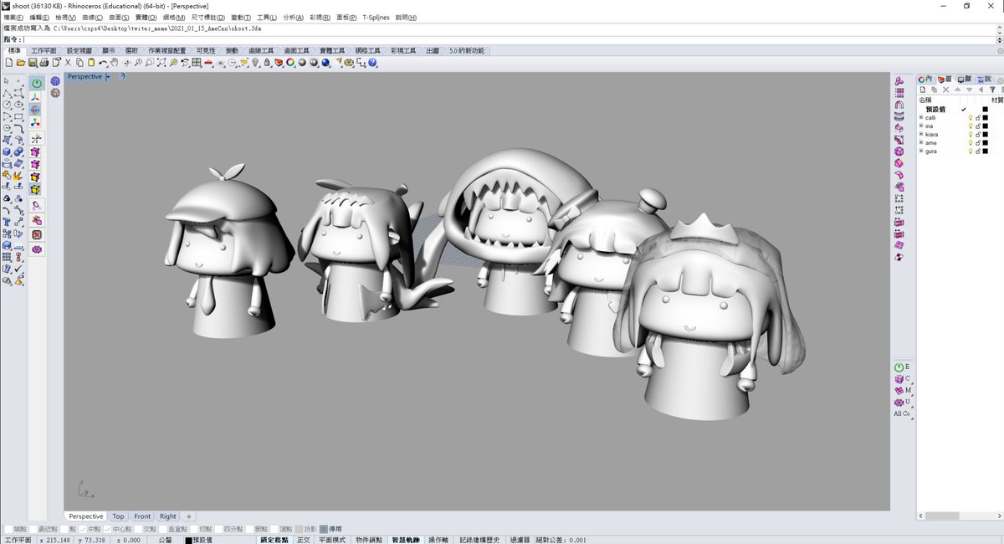The height and width of the screenshot is (544, 1004).
Task: Click the black color swatch of calli layer
Action: pyautogui.click(x=985, y=118)
